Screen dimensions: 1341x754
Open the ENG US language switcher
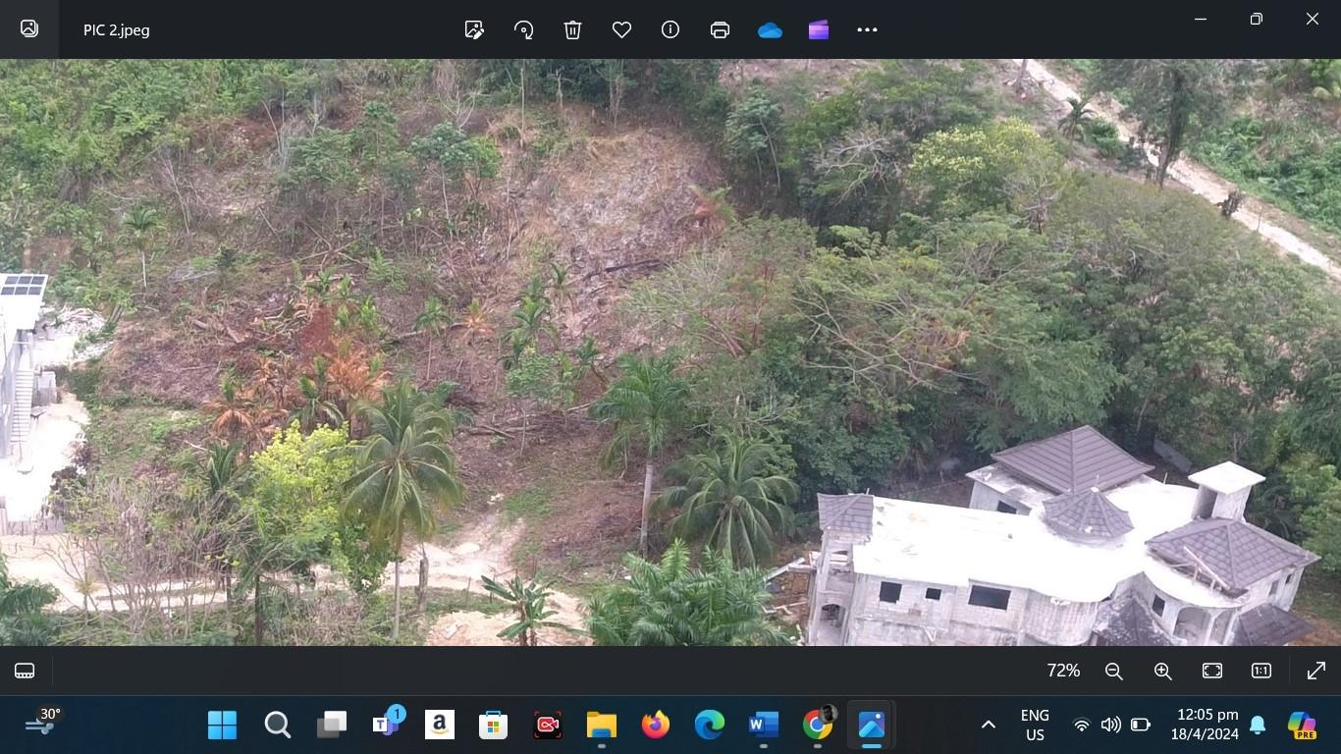click(1034, 725)
